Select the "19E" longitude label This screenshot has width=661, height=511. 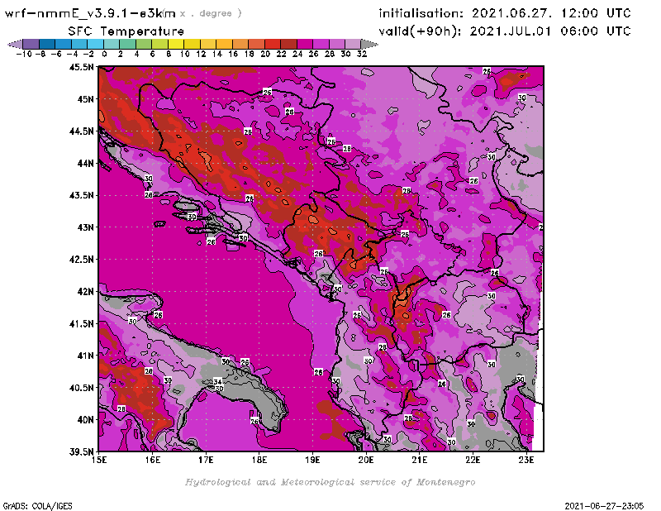coord(312,460)
